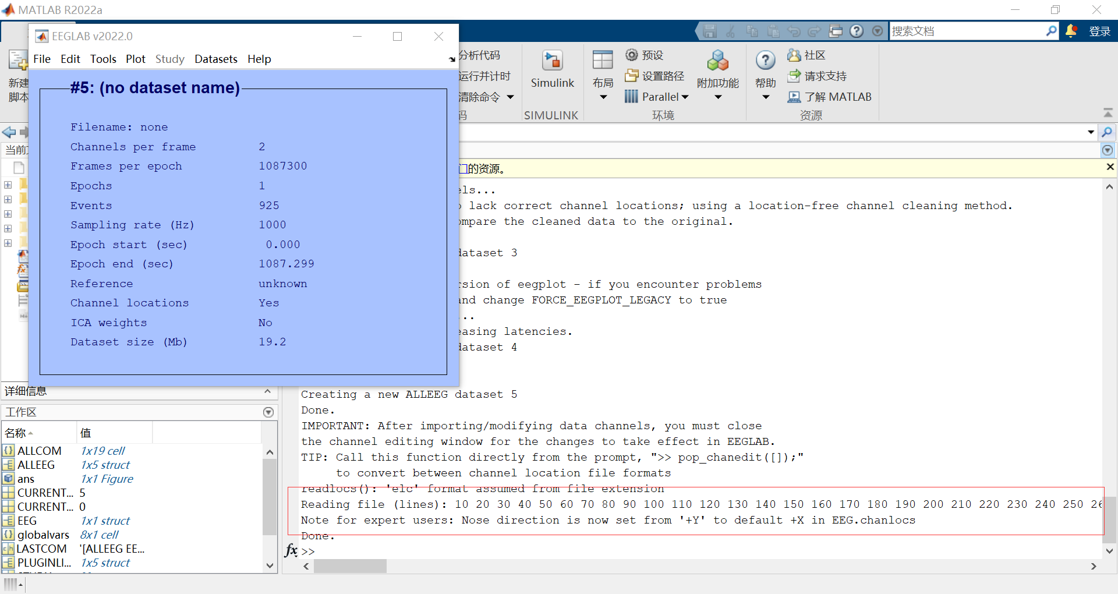This screenshot has height=594, width=1118.
Task: Open the Study menu in EEGLAB
Action: 170,59
